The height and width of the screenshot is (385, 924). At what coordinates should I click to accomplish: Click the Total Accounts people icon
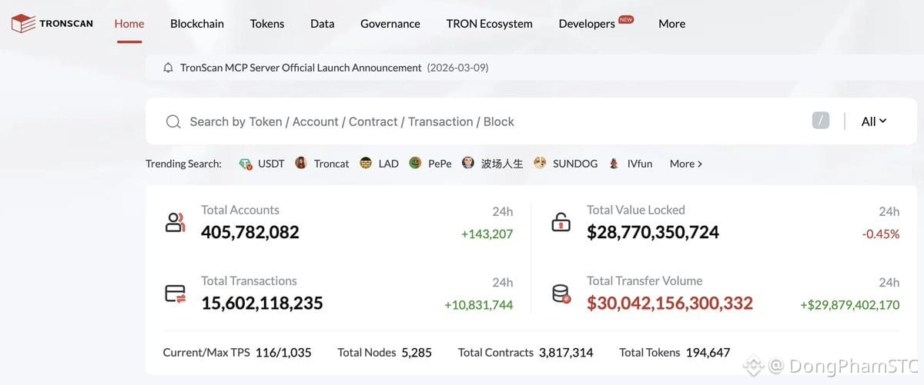(x=176, y=223)
